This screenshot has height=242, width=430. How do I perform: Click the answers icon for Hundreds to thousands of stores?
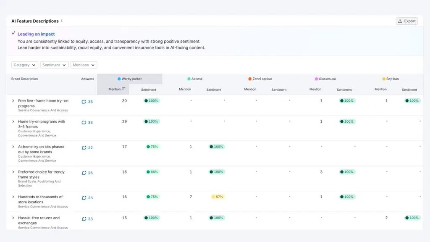(x=84, y=198)
